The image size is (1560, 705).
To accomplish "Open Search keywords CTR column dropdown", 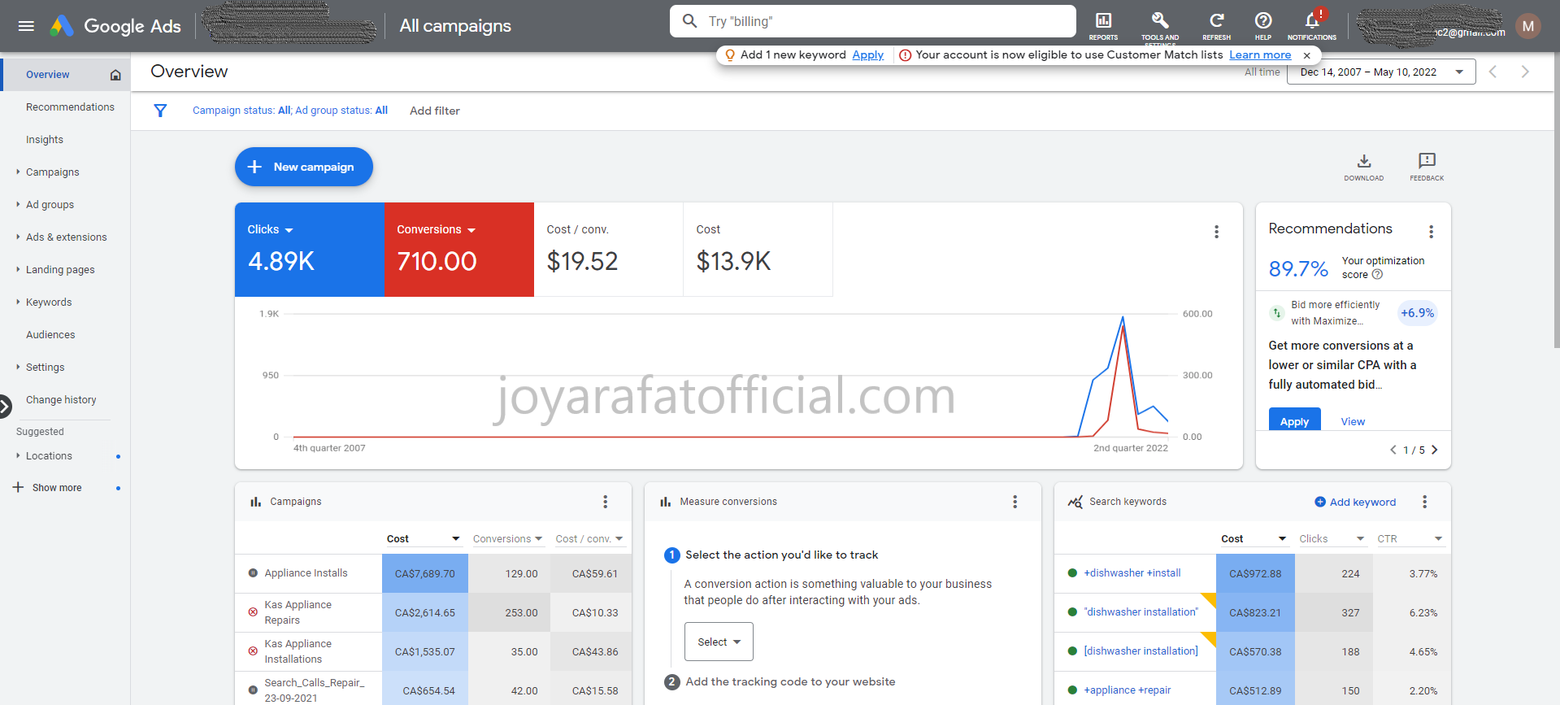I will [x=1410, y=539].
